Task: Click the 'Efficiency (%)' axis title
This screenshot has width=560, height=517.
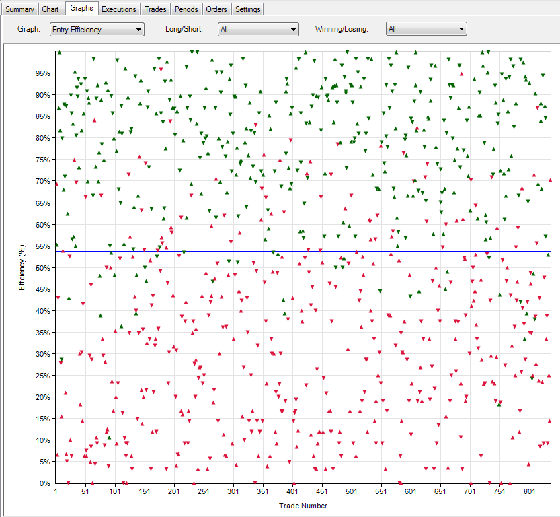Action: 22,267
